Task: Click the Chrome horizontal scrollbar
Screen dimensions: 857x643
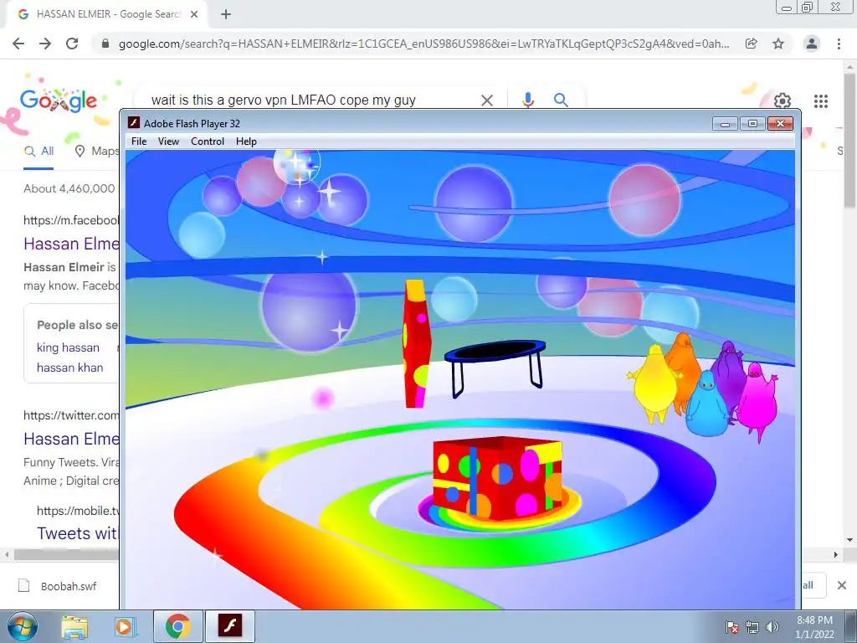Action: 67,554
